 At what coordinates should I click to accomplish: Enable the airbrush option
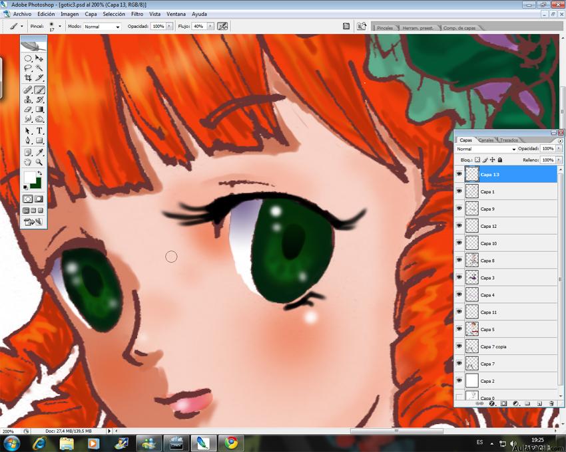click(222, 27)
